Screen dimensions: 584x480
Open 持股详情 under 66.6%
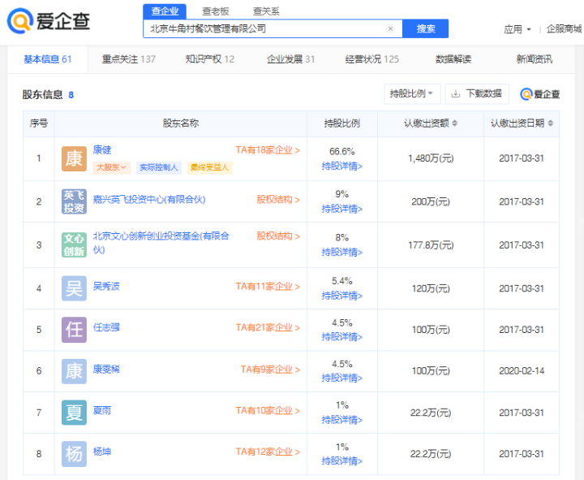pos(342,166)
